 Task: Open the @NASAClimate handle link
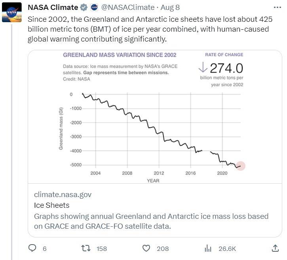tap(127, 8)
